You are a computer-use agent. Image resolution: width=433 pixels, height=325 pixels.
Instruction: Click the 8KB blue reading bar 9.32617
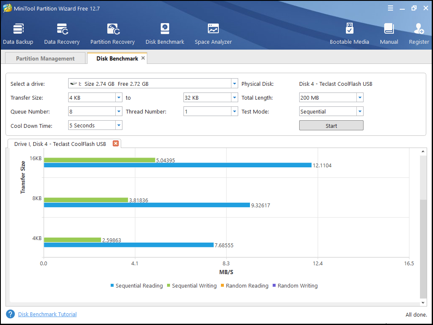coord(147,205)
